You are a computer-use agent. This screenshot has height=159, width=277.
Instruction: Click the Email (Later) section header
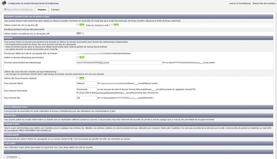pyautogui.click(x=138, y=115)
